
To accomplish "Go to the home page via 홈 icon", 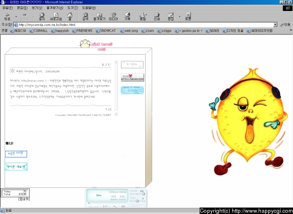I will tap(70, 17).
